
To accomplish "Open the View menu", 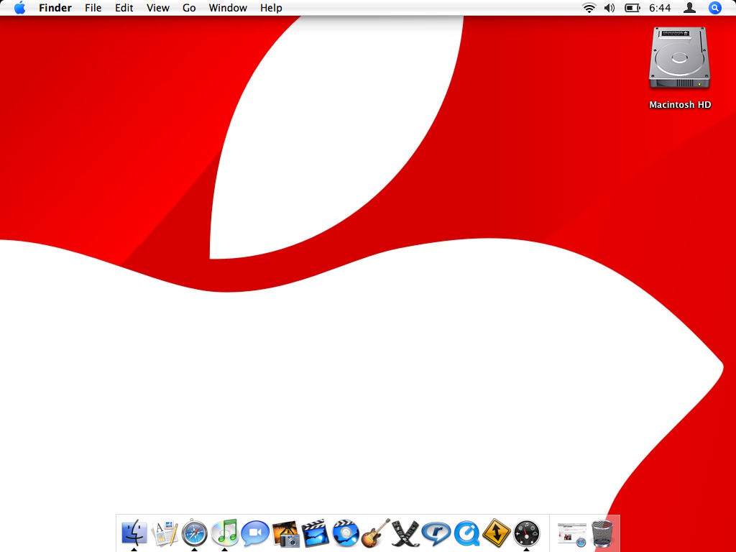I will tap(157, 8).
